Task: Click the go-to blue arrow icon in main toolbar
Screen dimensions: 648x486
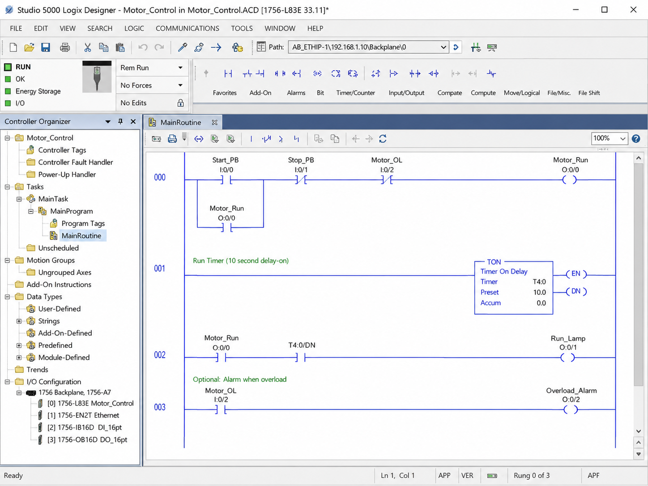Action: 216,47
